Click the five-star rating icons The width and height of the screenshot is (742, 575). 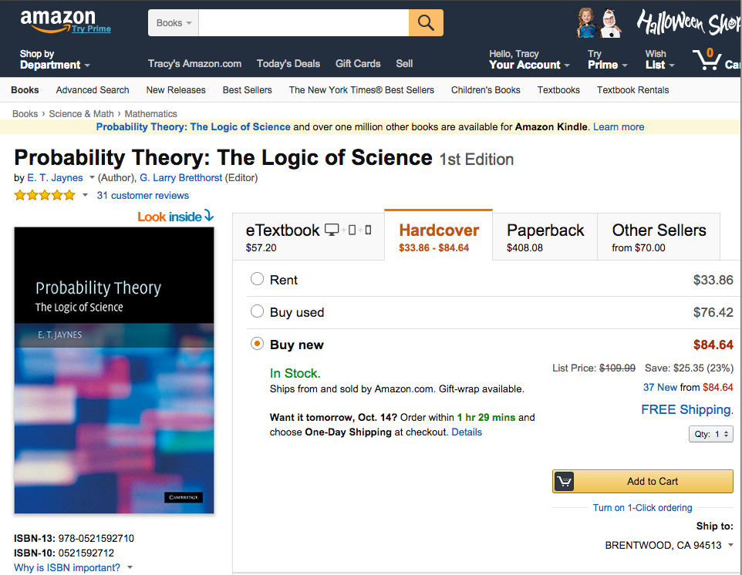45,195
